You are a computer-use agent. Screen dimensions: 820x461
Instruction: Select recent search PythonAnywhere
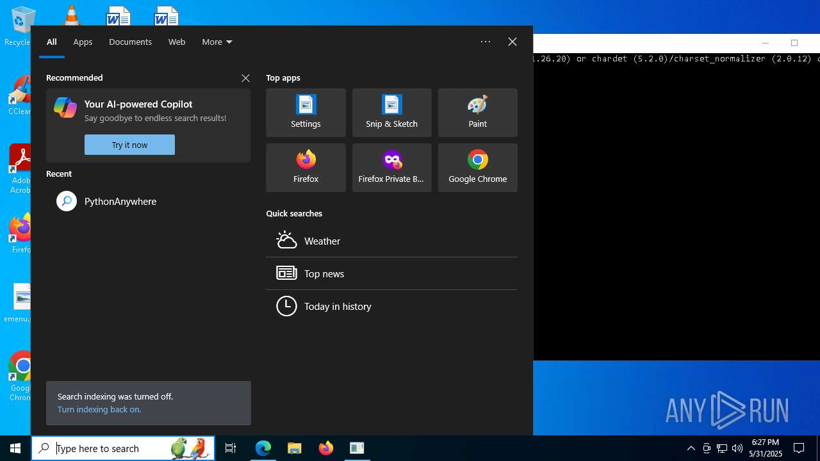coord(149,201)
